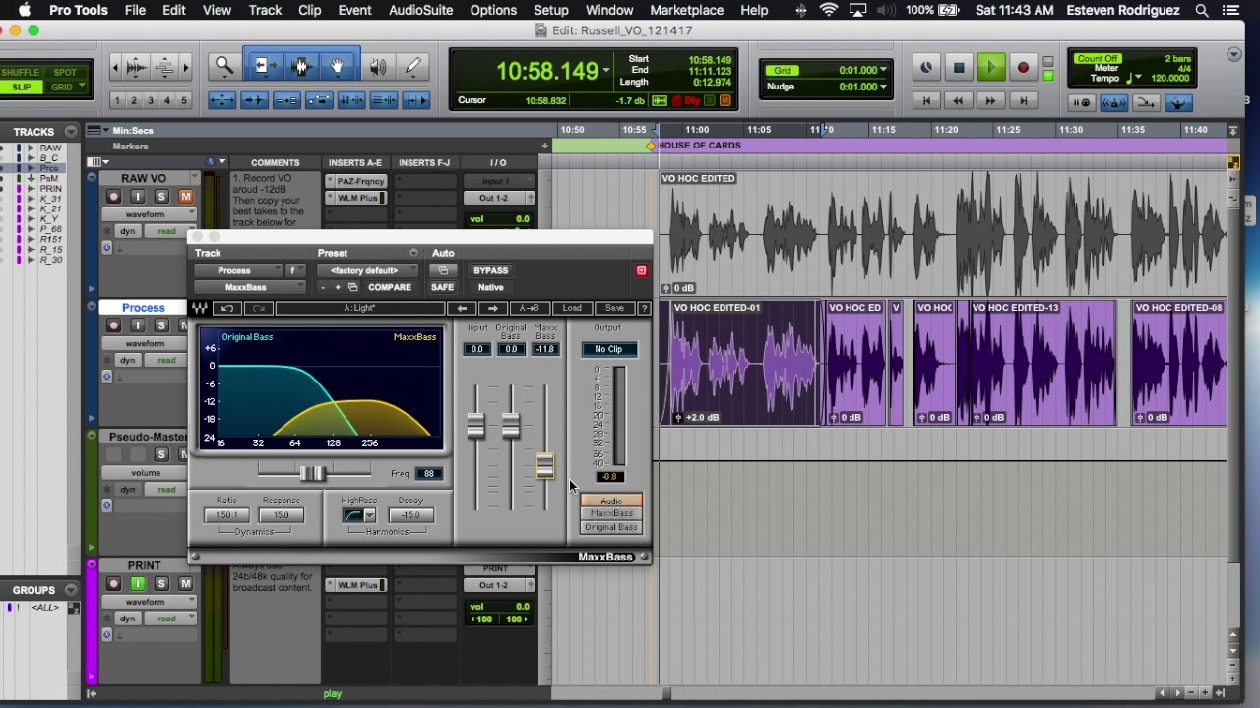Screen dimensions: 1260x708
Task: Open the Nudge value dropdown
Action: click(x=883, y=87)
